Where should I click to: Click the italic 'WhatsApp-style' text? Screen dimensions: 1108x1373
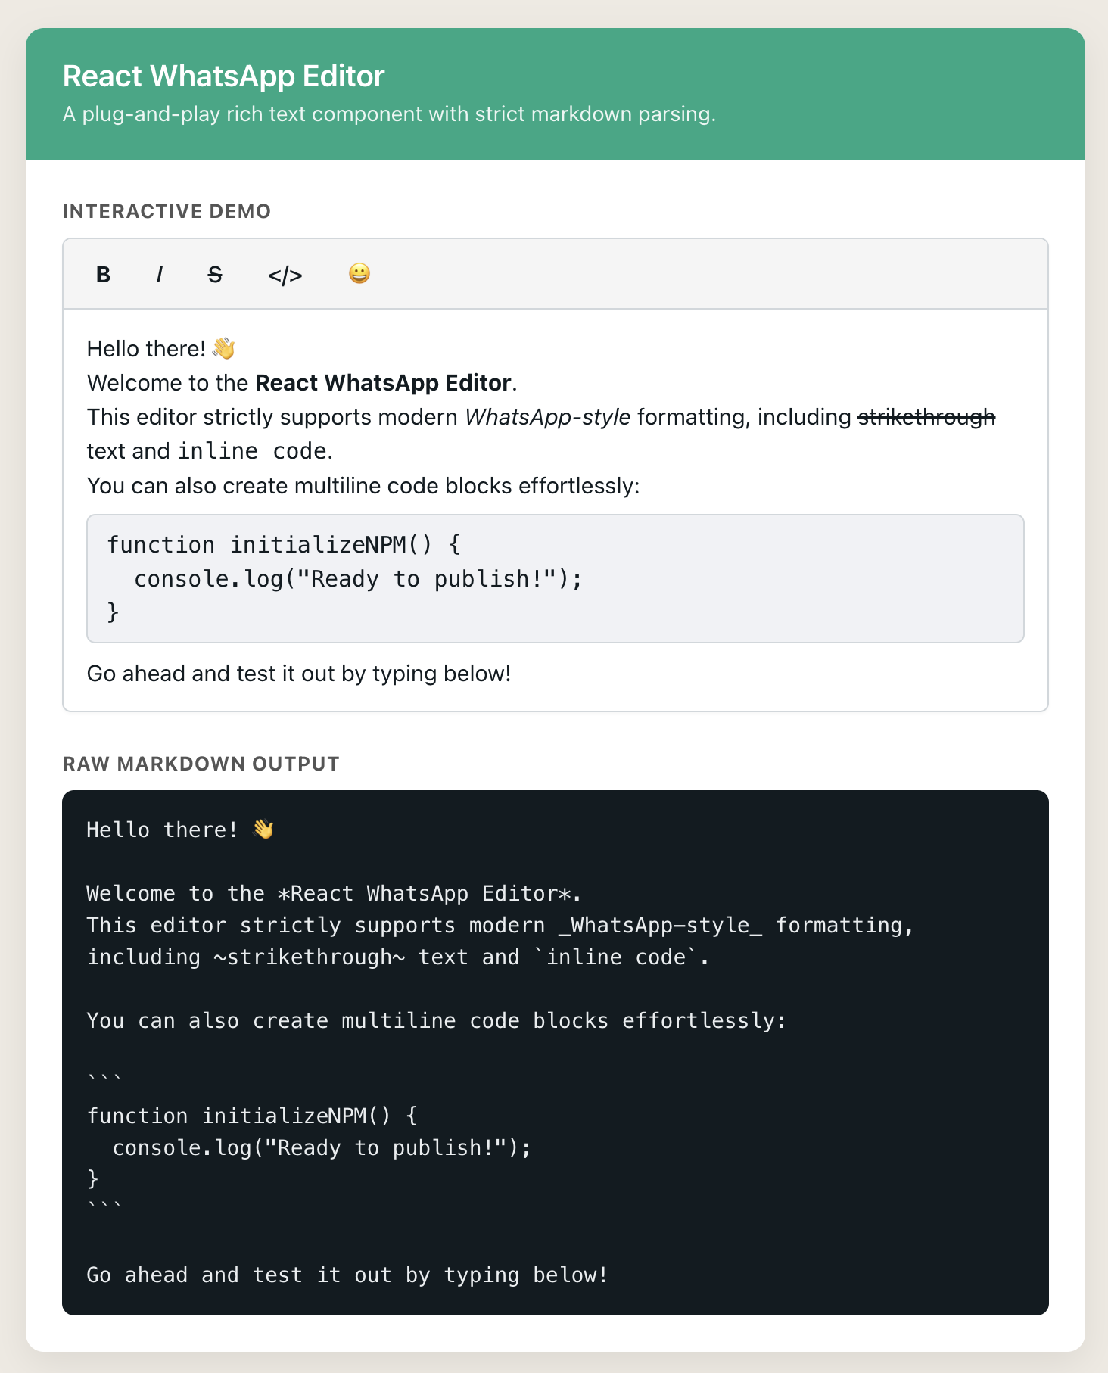click(x=547, y=416)
